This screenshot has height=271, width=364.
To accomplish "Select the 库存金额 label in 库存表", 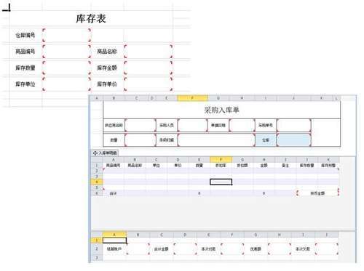I will coord(107,68).
